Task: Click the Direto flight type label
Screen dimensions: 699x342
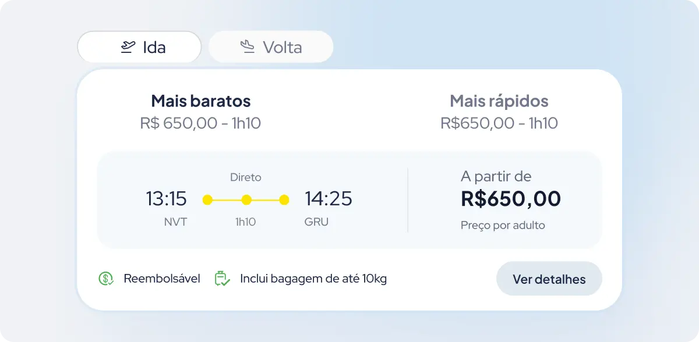Action: [x=246, y=177]
